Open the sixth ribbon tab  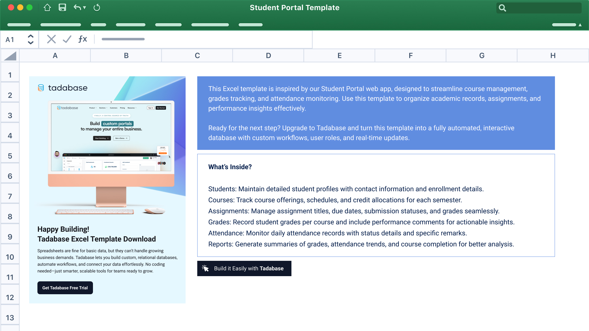coord(210,25)
